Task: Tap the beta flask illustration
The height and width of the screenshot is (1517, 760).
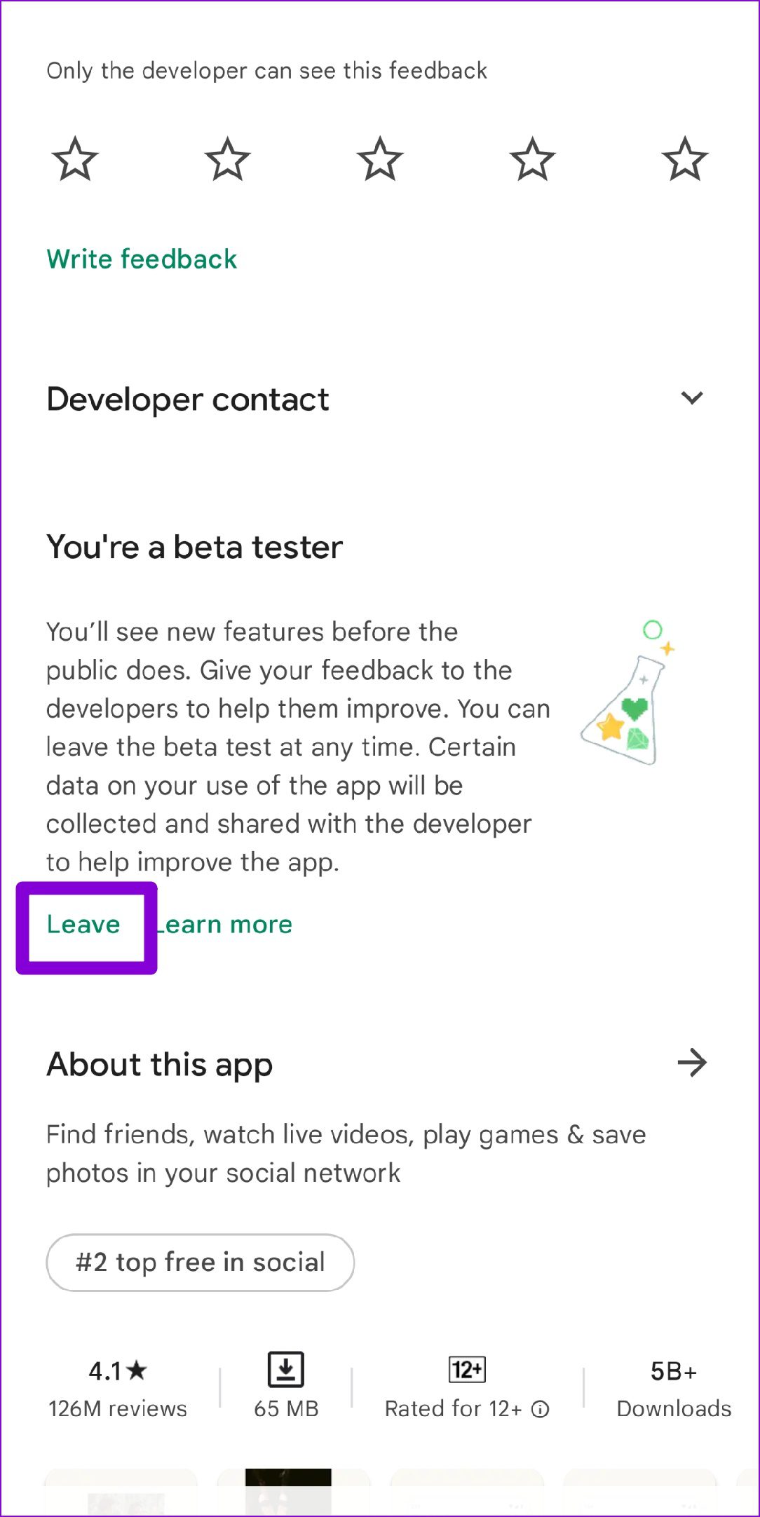Action: pos(627,693)
